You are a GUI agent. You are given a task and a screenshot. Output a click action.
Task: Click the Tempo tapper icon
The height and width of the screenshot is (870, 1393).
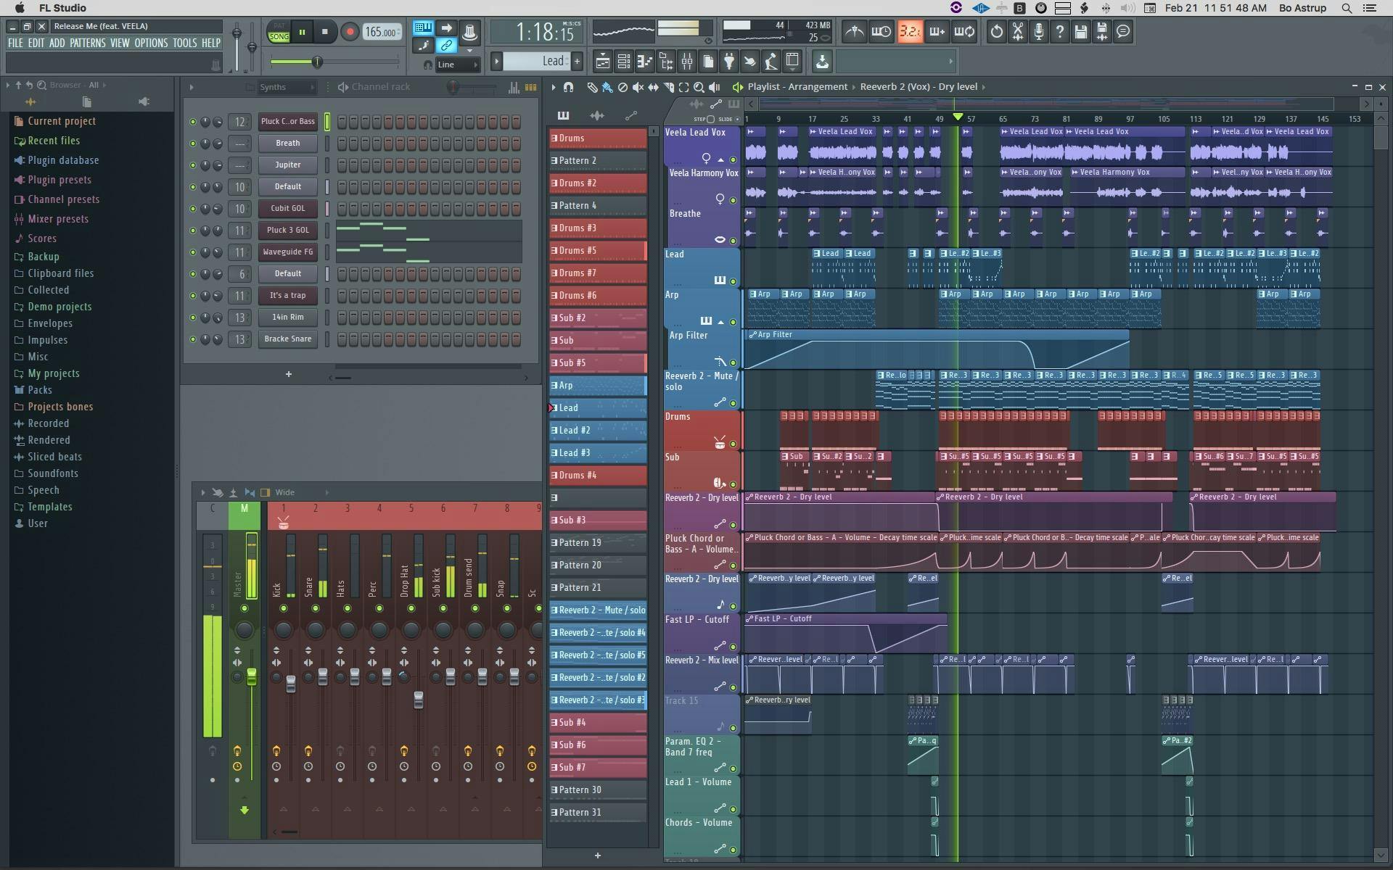tap(771, 62)
